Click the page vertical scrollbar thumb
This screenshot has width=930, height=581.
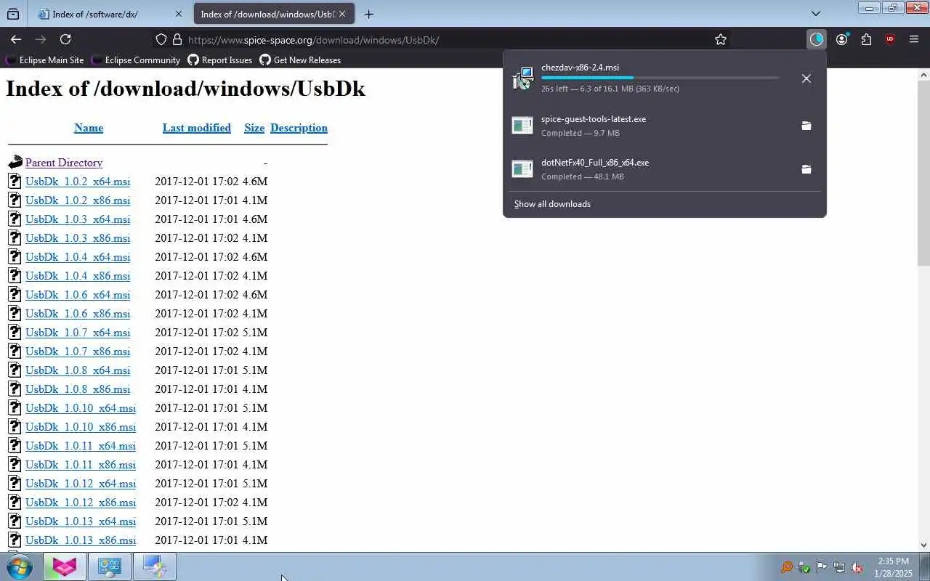click(923, 174)
